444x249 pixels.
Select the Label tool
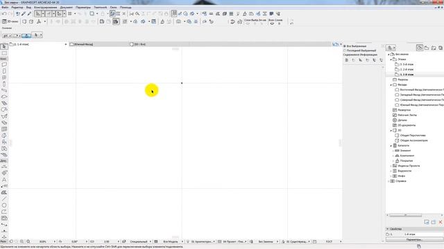click(4, 186)
